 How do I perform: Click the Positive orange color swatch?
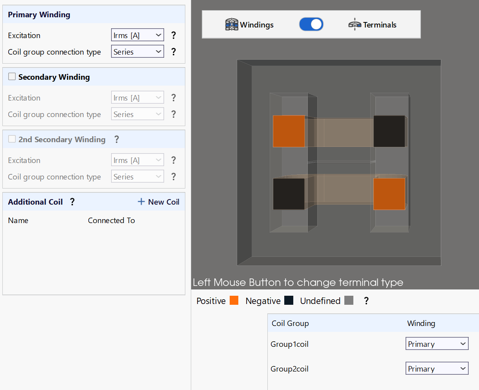234,300
